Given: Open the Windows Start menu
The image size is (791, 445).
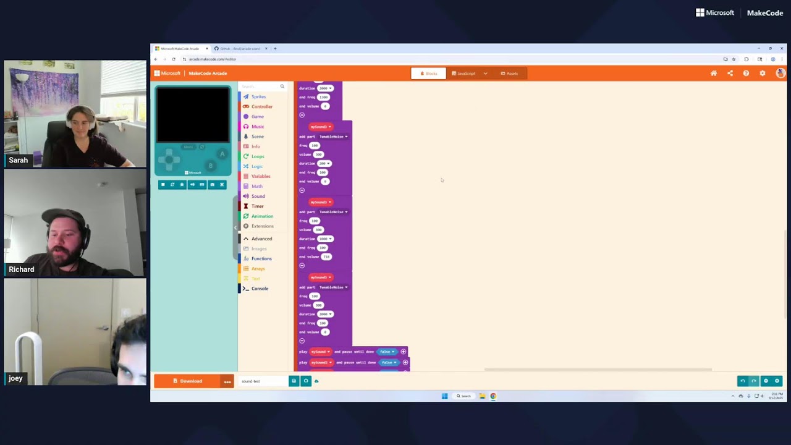Looking at the screenshot, I should (444, 396).
